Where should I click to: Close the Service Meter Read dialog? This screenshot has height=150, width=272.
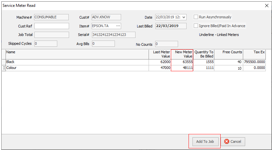pos(266,6)
